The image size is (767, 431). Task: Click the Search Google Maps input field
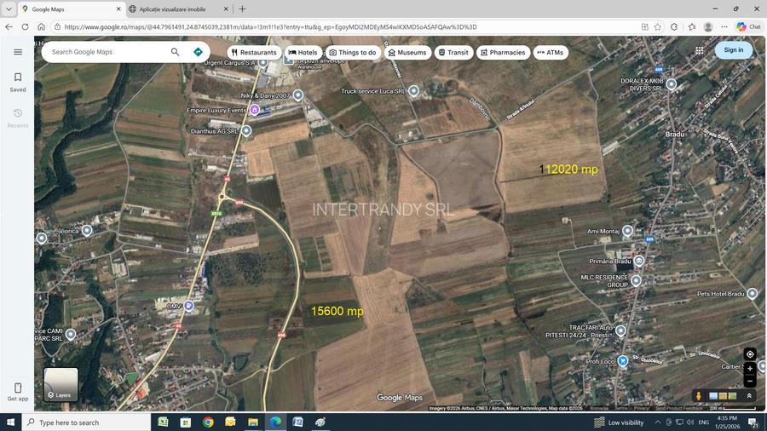tap(107, 52)
